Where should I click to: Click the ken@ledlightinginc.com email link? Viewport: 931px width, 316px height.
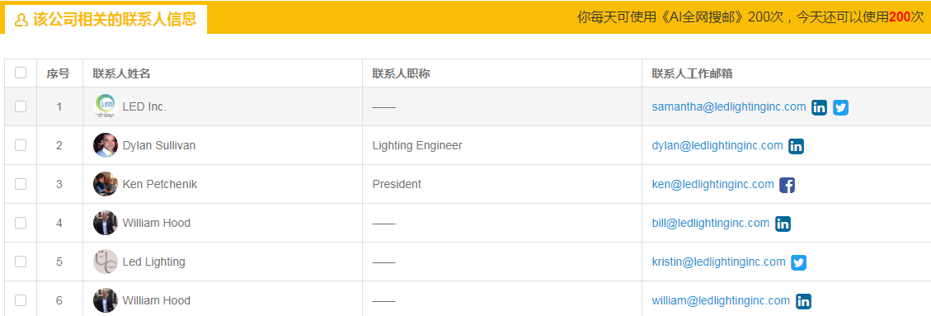pyautogui.click(x=713, y=184)
